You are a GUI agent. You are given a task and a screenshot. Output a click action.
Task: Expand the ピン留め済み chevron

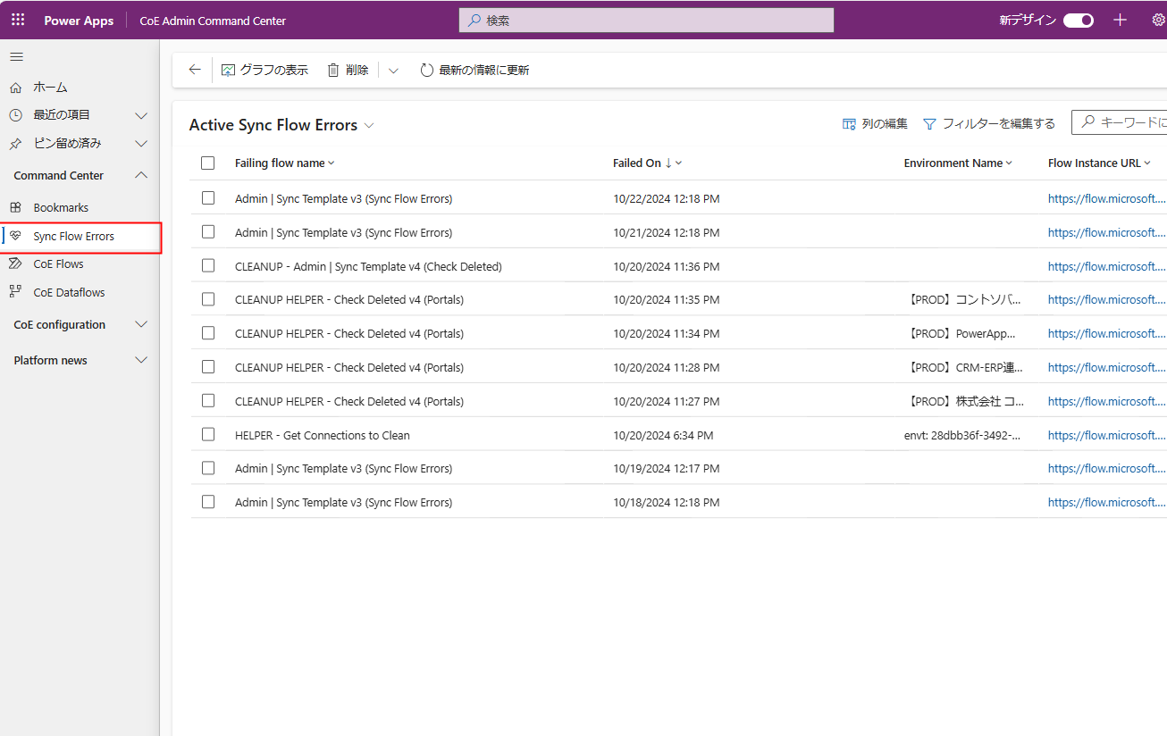(x=140, y=144)
